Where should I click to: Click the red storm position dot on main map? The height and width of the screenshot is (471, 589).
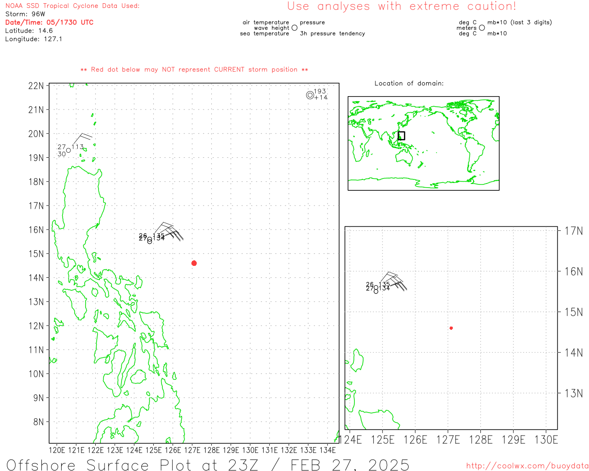[194, 263]
